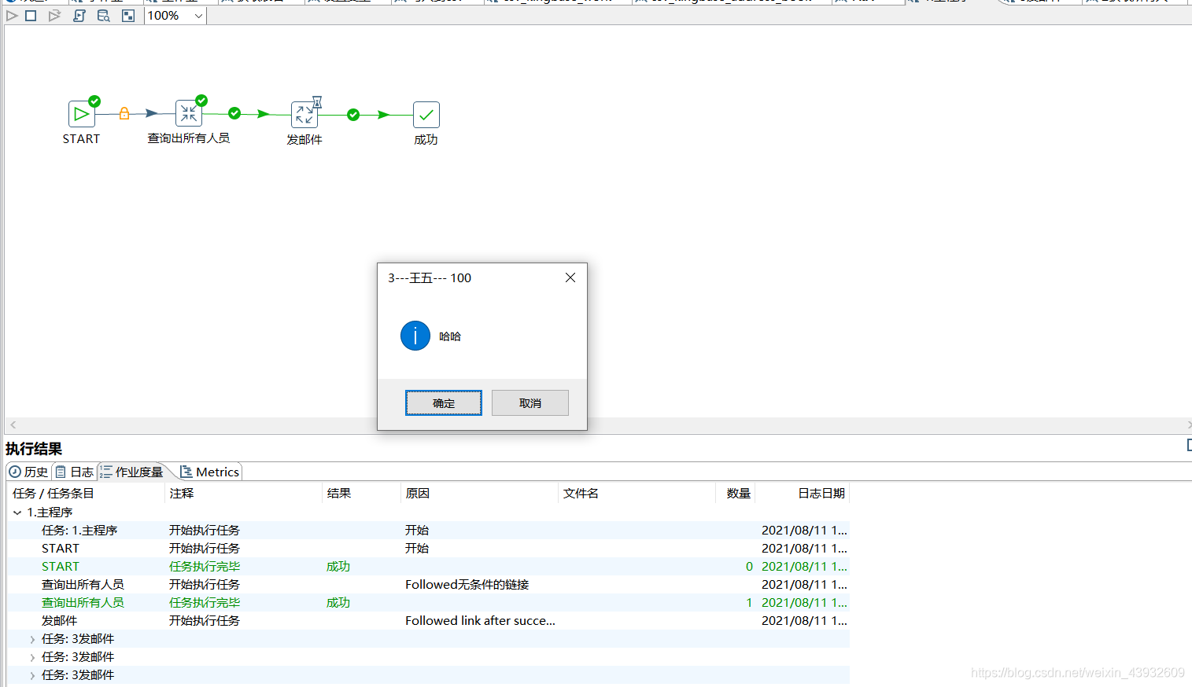Click the 任务 / 任务条目 column header

(87, 493)
